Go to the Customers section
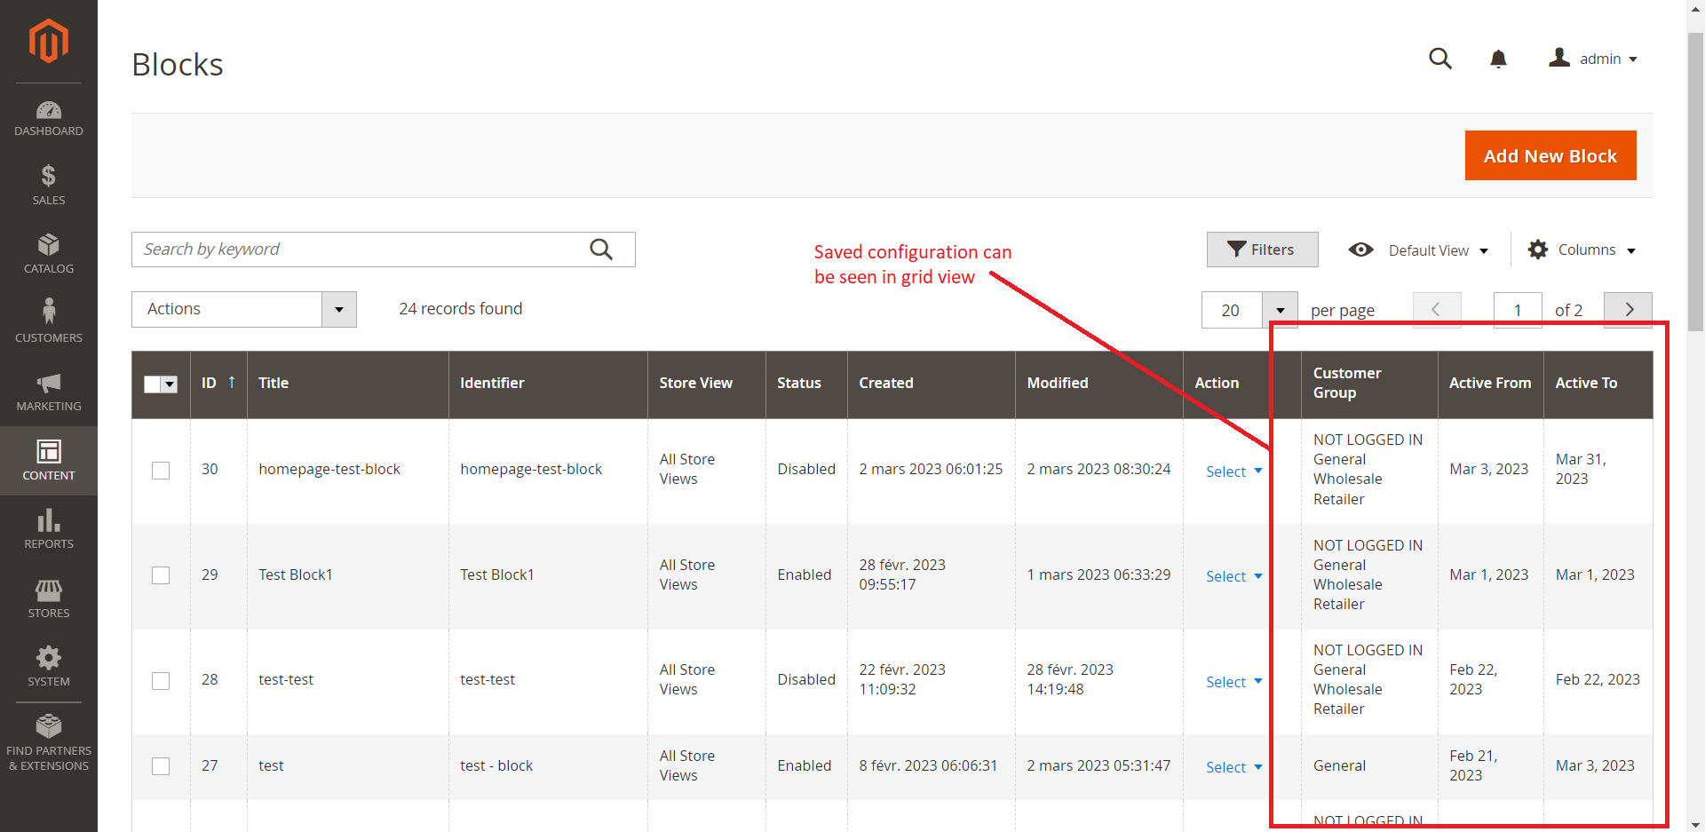Viewport: 1705px width, 832px height. click(49, 320)
